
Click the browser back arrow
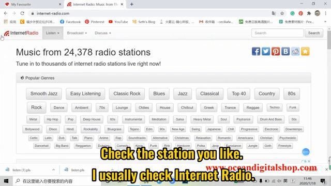click(6, 13)
